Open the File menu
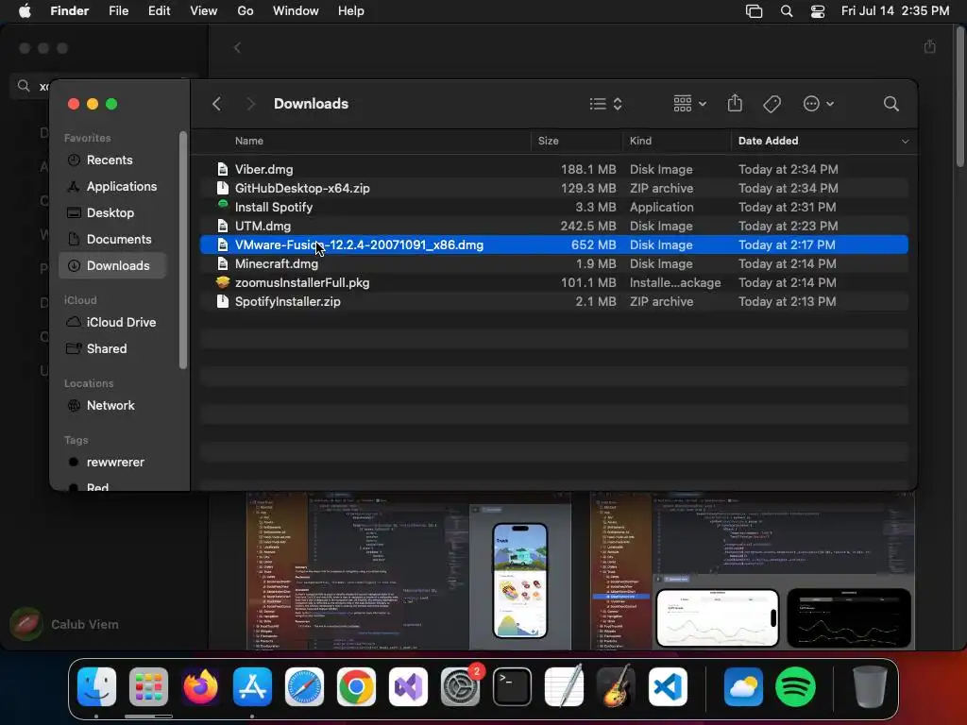This screenshot has height=725, width=967. tap(118, 11)
